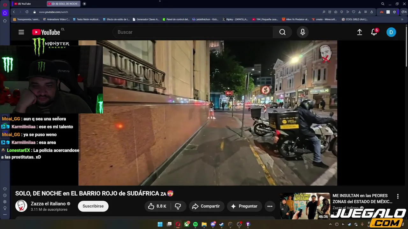408x229 pixels.
Task: Open the ME INSULTAN en las PEORES ZONAS title
Action: [362, 198]
